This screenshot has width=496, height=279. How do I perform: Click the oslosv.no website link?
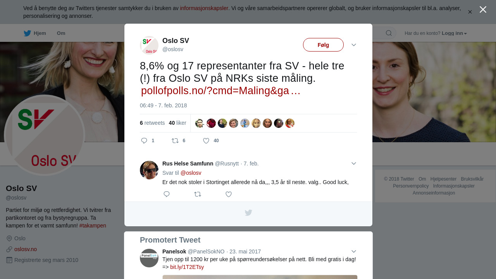point(26,249)
